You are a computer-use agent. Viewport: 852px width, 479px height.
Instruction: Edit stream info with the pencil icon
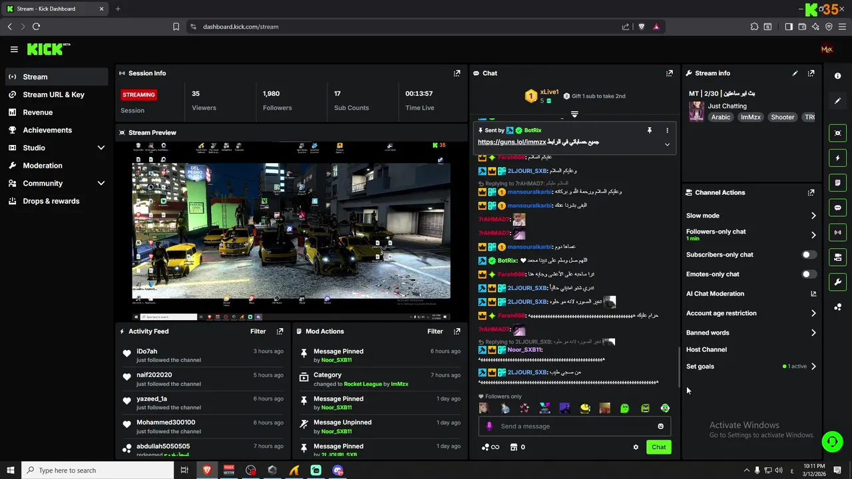point(795,73)
